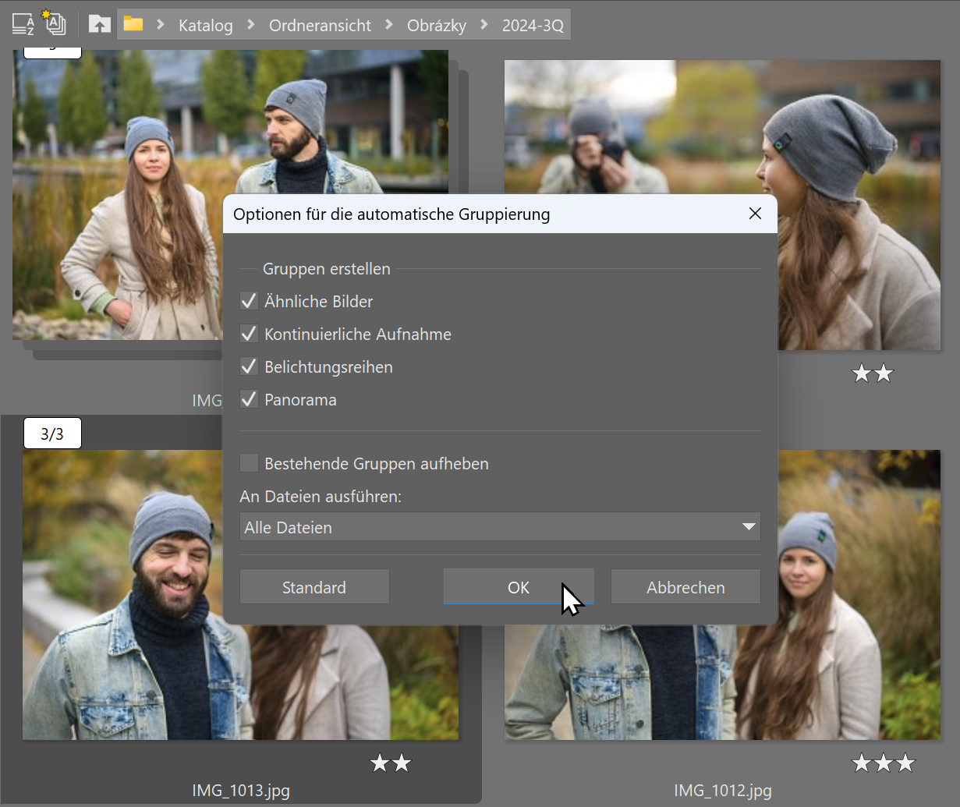
Task: Open the automatic grouping tool icon
Action: (53, 24)
